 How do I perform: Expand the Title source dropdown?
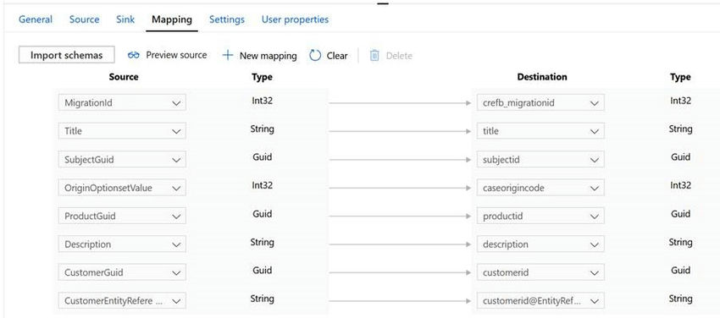tap(122, 131)
